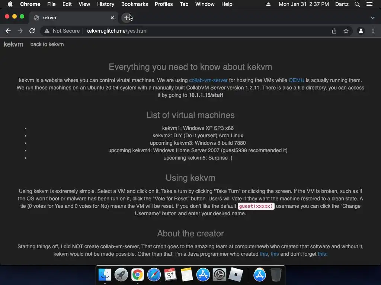Open the Profiles menu
Screen dimensions: 381x285
(164, 4)
